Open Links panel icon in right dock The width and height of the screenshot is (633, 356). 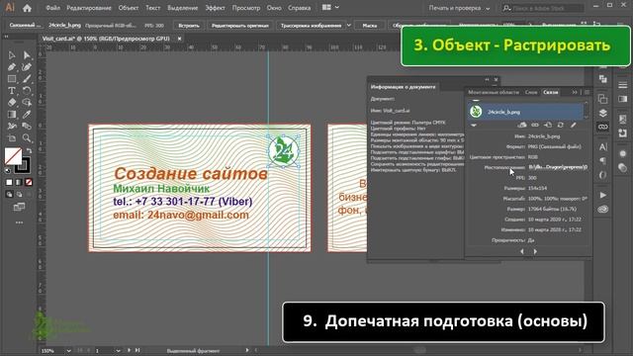[x=602, y=127]
